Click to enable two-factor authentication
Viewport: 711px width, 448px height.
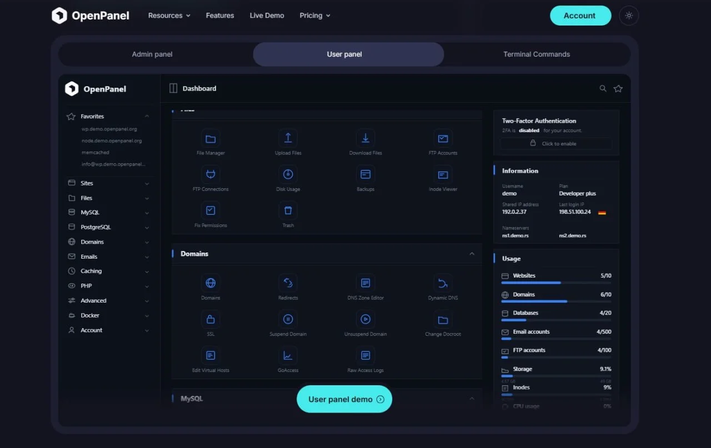pyautogui.click(x=556, y=143)
